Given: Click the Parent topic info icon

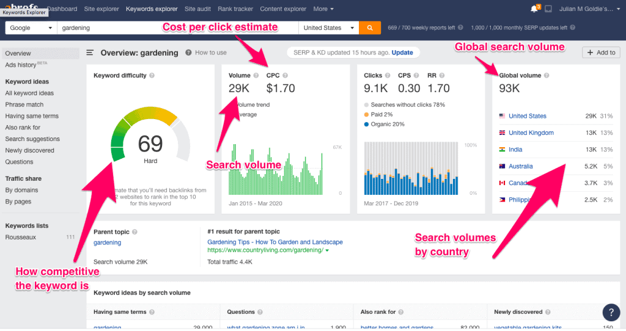Looking at the screenshot, I should [x=135, y=232].
